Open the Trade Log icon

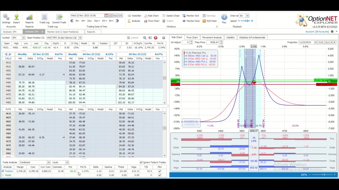(44, 18)
